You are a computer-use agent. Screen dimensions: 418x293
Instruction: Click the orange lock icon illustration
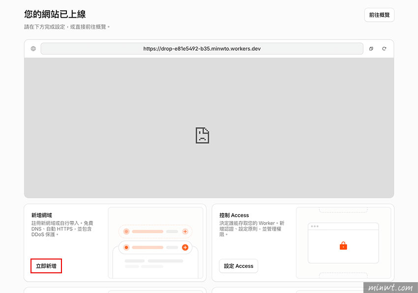[x=343, y=246]
